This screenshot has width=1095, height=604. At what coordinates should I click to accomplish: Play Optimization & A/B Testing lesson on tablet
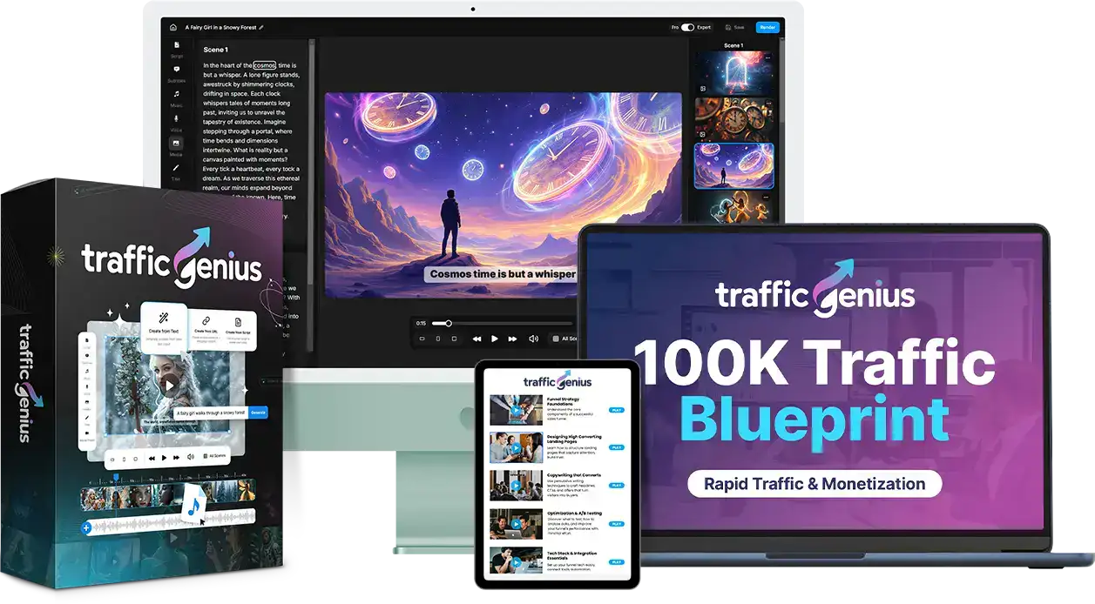click(x=617, y=524)
